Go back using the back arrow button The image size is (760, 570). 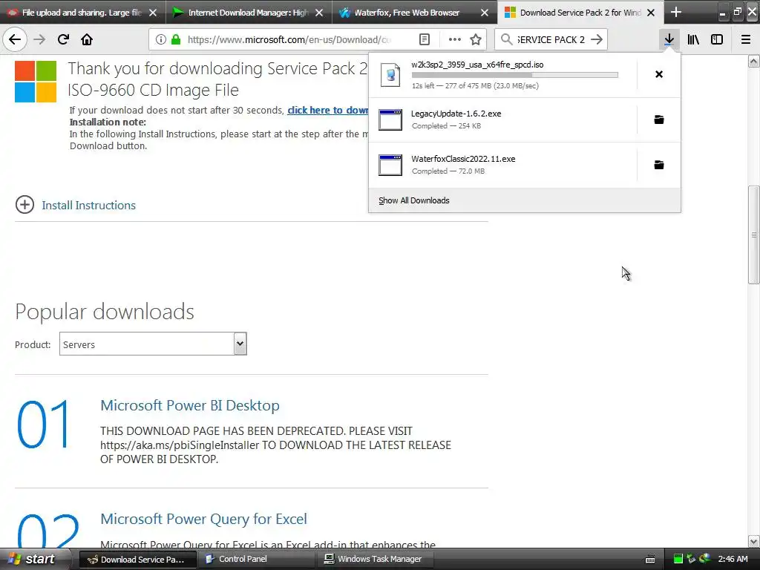pyautogui.click(x=15, y=39)
